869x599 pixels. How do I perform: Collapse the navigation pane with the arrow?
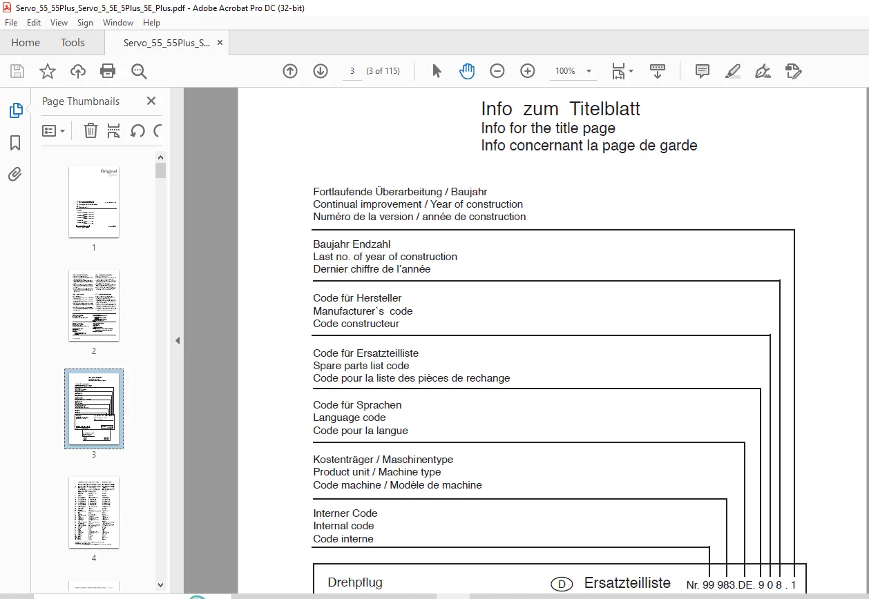click(x=178, y=340)
